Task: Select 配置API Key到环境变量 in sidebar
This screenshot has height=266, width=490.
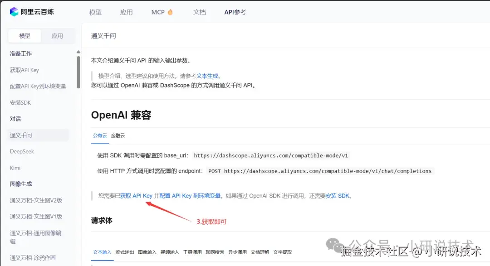Action: pyautogui.click(x=38, y=86)
